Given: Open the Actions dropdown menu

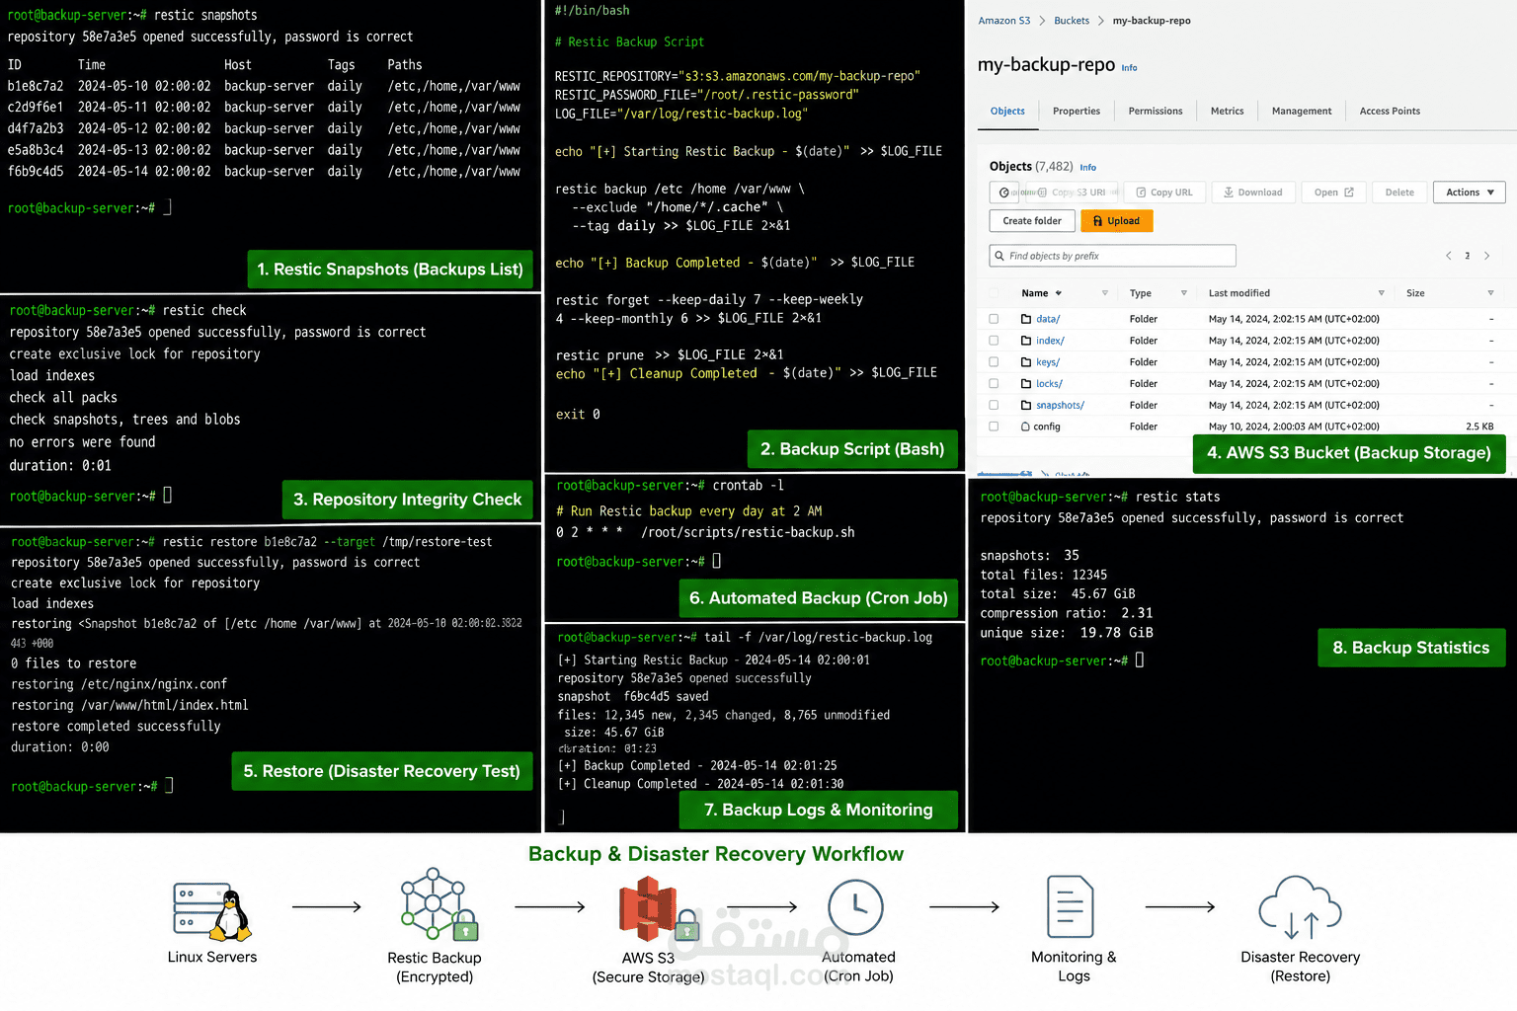Looking at the screenshot, I should pos(1469,193).
